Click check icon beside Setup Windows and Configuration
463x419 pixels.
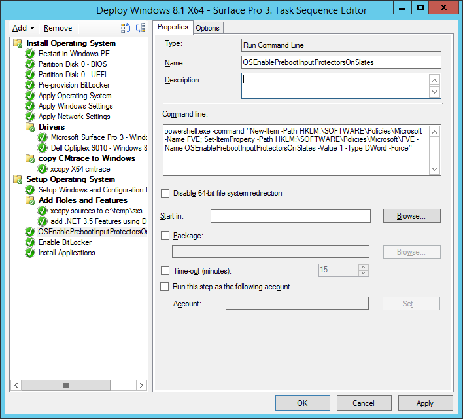(30, 190)
